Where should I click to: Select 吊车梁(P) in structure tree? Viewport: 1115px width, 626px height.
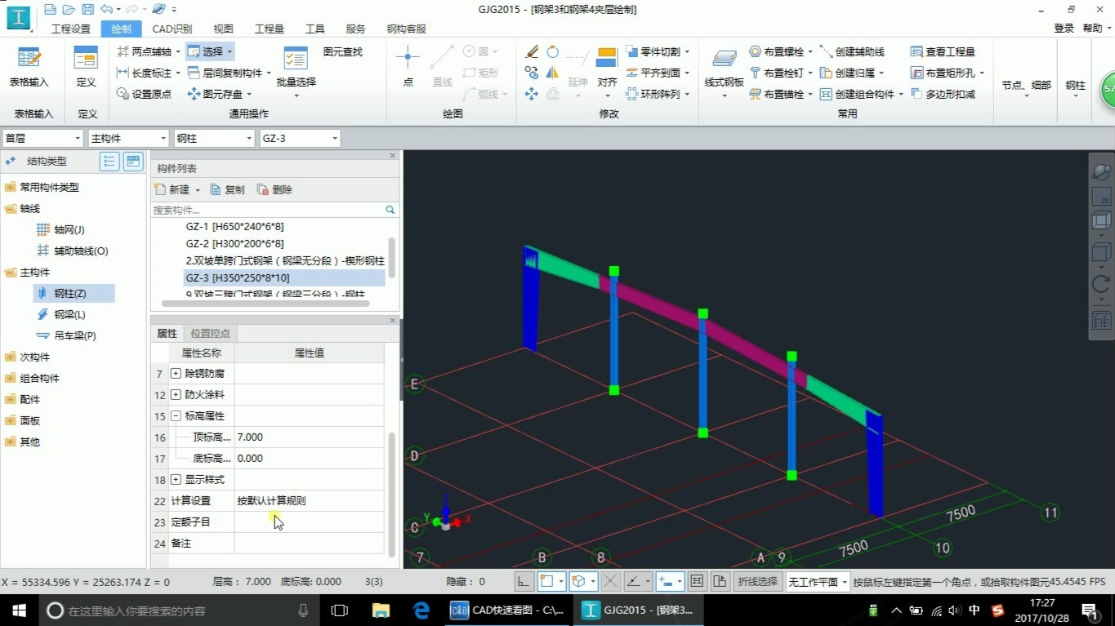coord(75,335)
